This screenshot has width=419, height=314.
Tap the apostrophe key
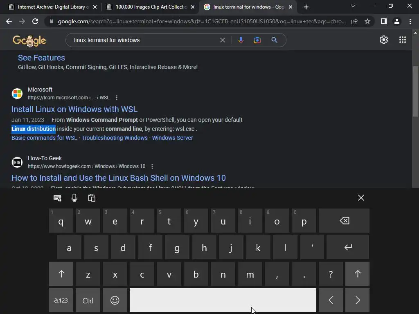click(x=312, y=247)
